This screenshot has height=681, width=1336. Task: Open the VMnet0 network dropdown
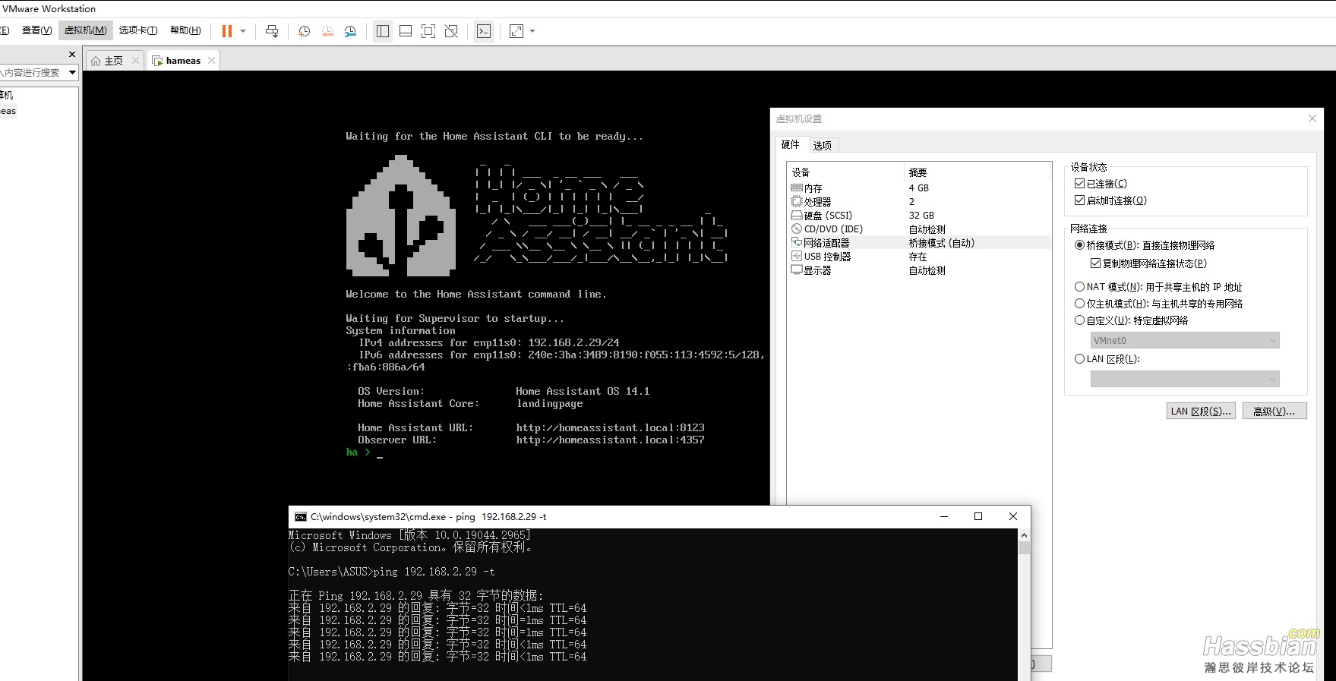point(1185,340)
